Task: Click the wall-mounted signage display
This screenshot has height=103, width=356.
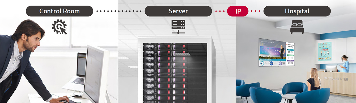Action: [277, 52]
